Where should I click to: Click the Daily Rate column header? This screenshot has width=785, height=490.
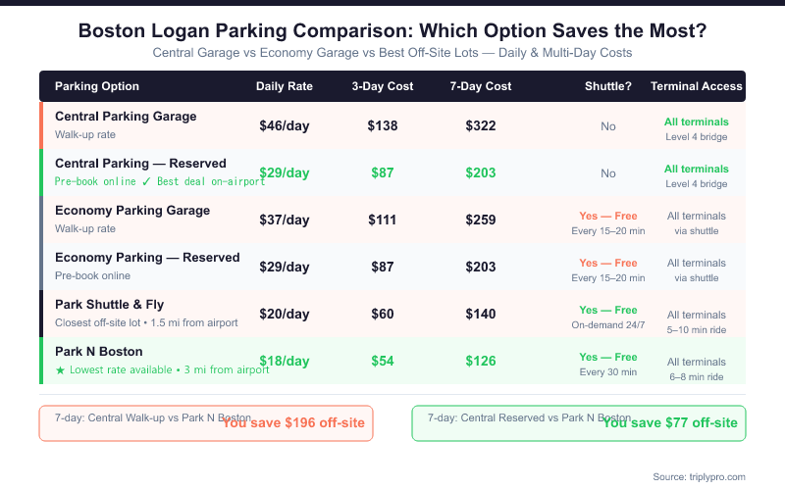click(x=284, y=86)
